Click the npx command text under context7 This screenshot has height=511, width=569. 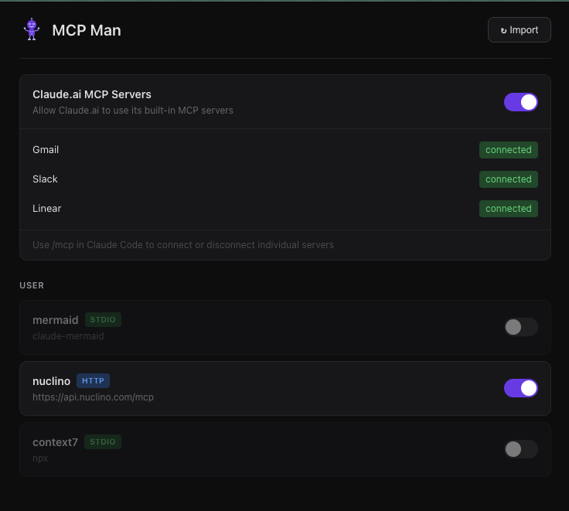(40, 458)
